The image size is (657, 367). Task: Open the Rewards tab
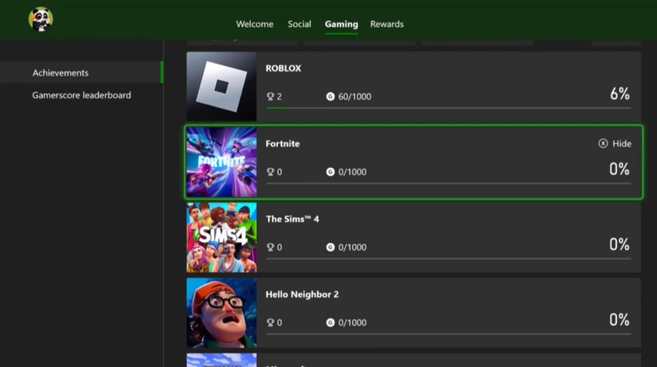[x=387, y=24]
